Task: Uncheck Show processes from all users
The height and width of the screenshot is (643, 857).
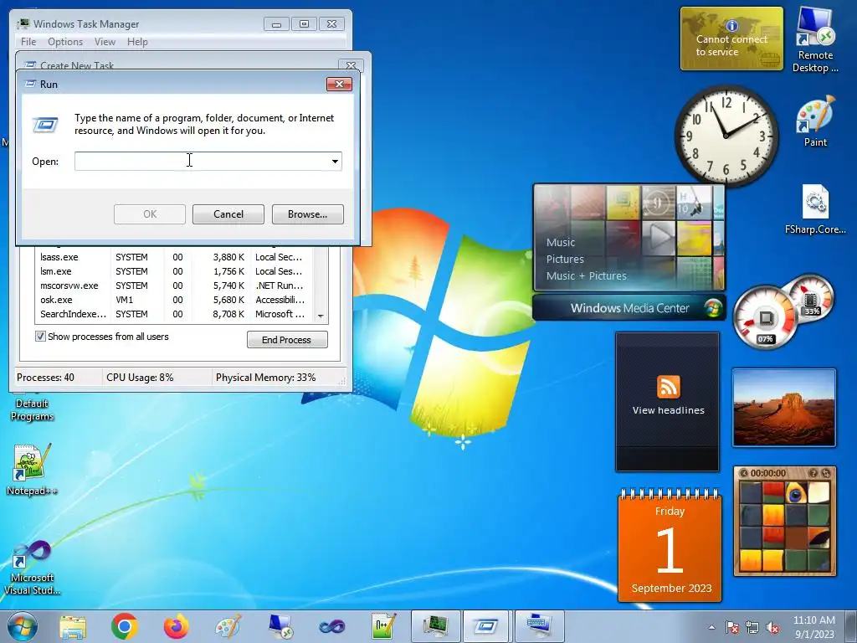Action: [40, 337]
